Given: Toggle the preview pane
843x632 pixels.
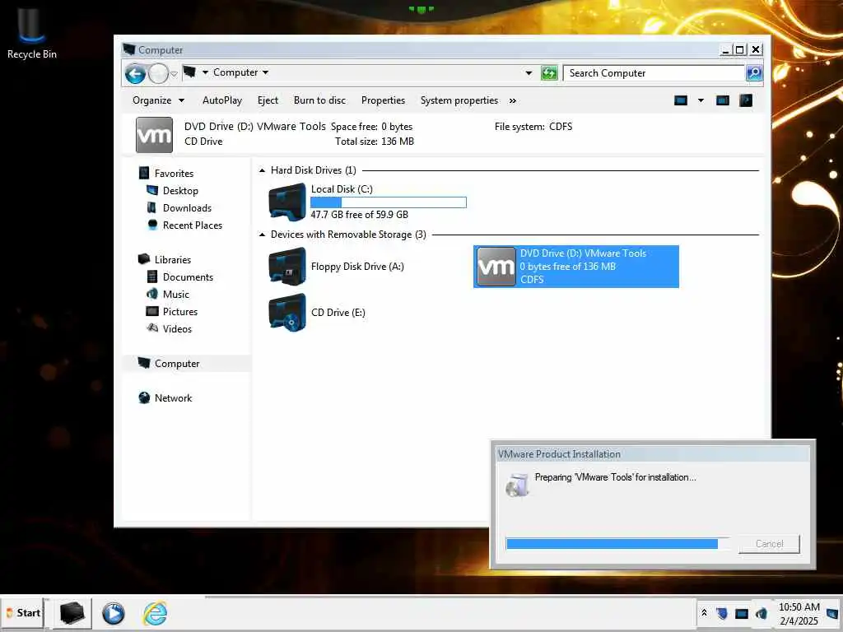Looking at the screenshot, I should click(723, 100).
